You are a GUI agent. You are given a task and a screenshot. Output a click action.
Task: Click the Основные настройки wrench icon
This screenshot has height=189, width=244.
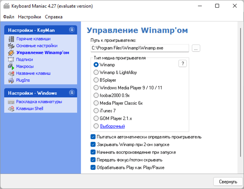[x=11, y=46]
